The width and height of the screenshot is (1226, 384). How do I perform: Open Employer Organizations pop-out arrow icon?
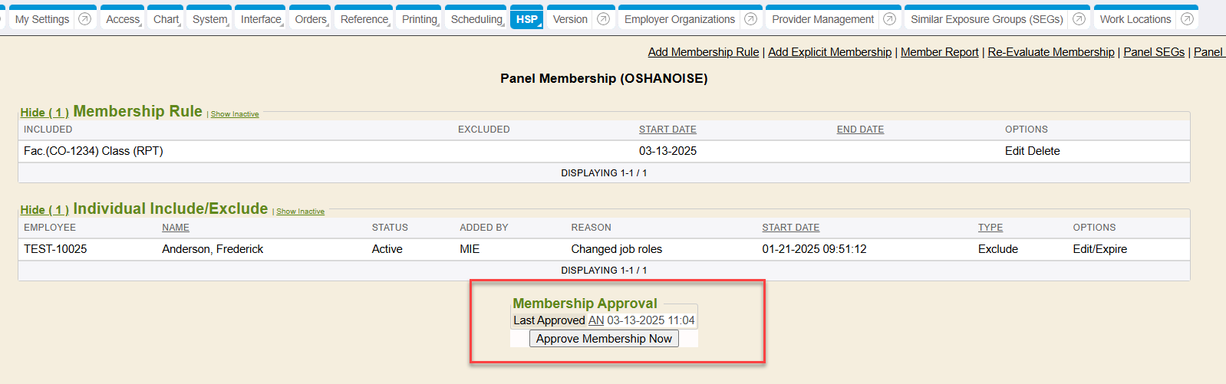[751, 19]
